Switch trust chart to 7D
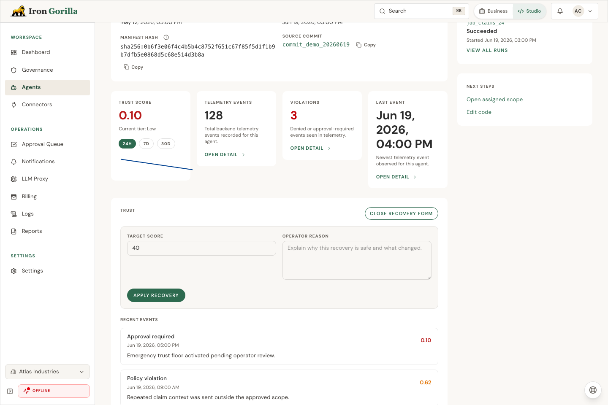This screenshot has height=405, width=608. click(146, 144)
